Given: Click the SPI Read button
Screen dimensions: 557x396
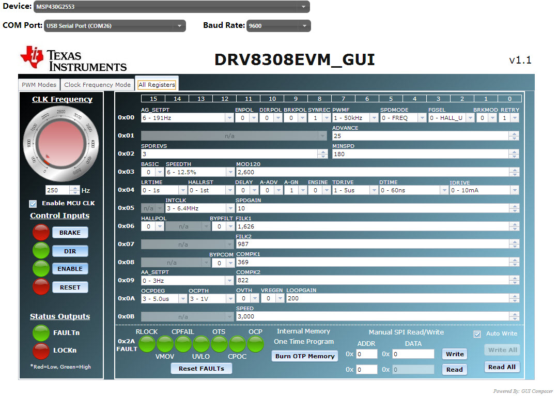Looking at the screenshot, I should coord(455,370).
